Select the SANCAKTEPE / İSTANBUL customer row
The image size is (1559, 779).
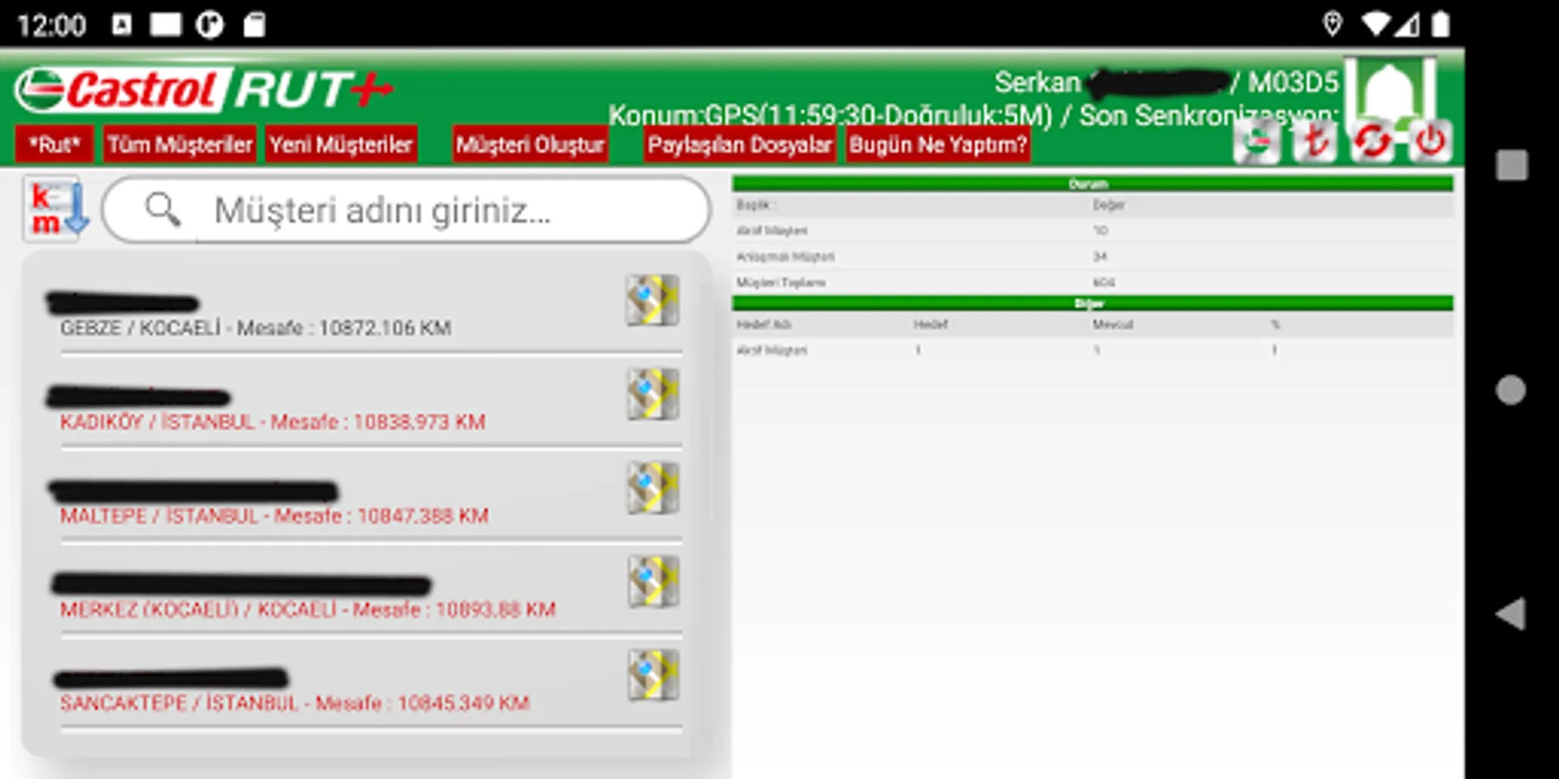(372, 685)
